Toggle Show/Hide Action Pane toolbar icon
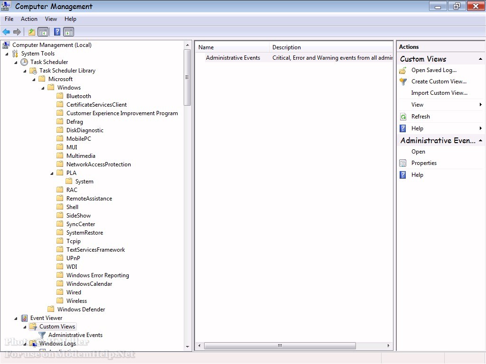This screenshot has height=364, width=486. pyautogui.click(x=68, y=32)
